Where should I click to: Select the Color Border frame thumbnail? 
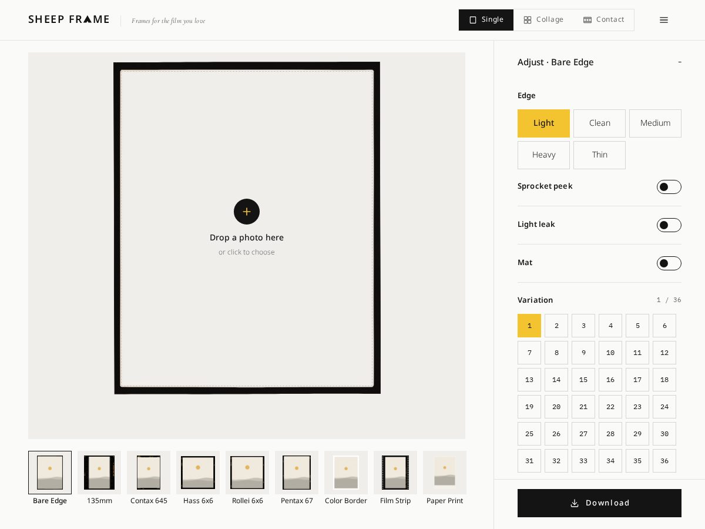tap(346, 473)
